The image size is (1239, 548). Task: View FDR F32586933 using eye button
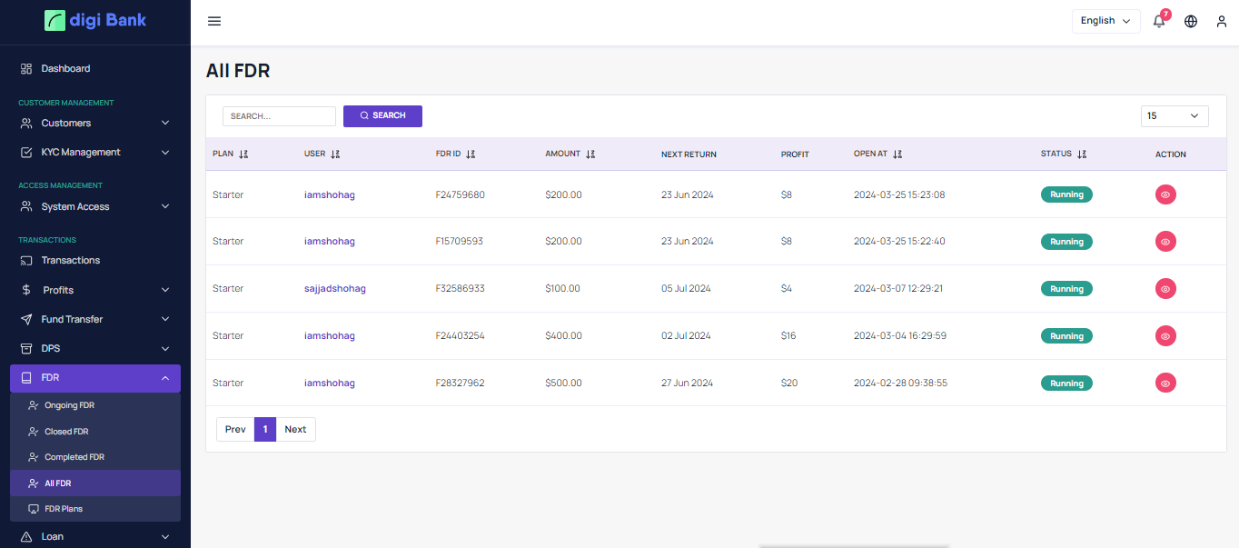(1165, 289)
